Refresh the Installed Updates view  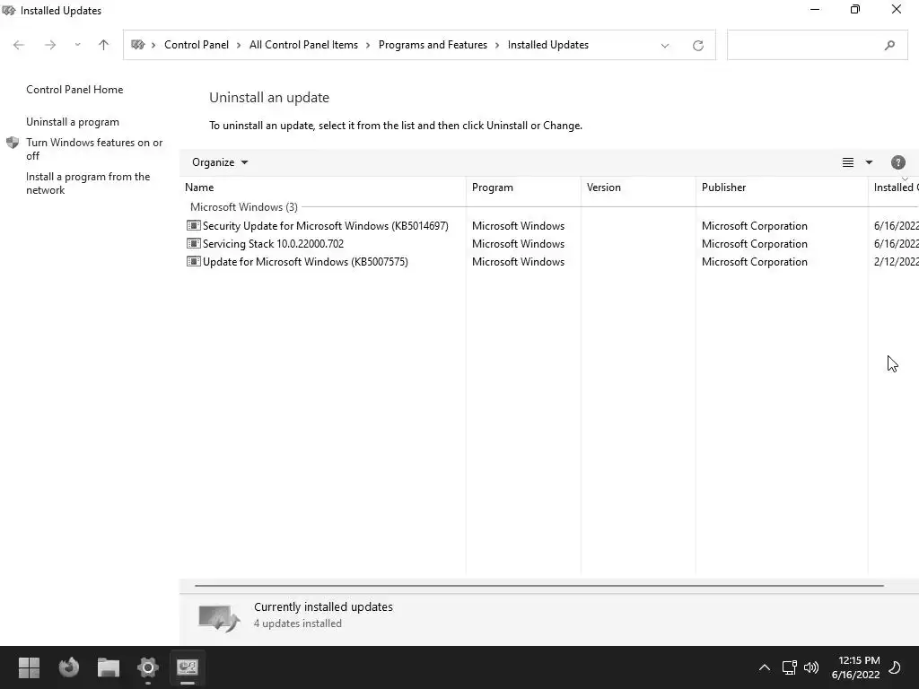(697, 46)
